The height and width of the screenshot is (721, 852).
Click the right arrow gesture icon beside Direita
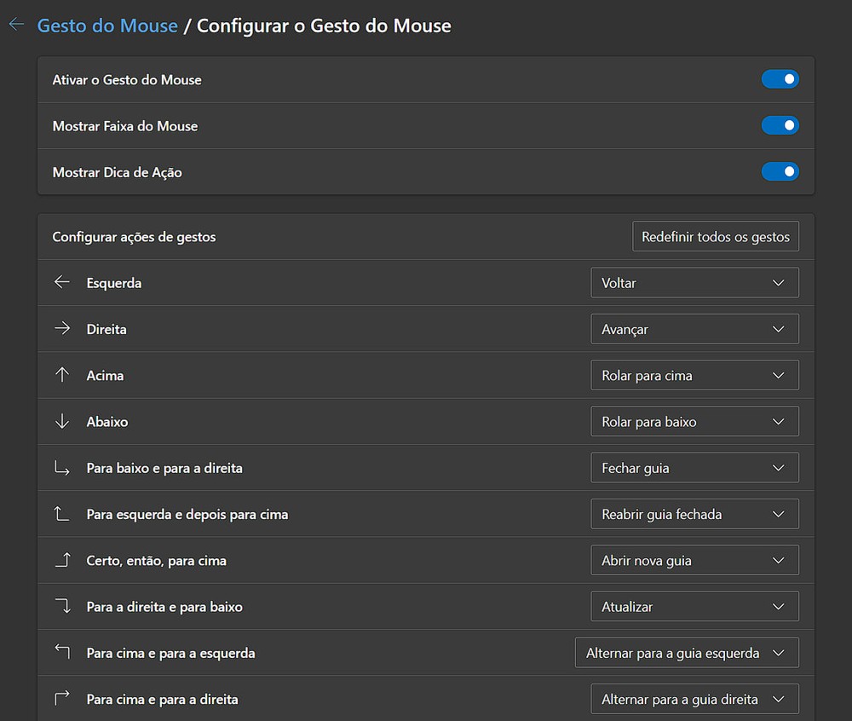click(62, 328)
